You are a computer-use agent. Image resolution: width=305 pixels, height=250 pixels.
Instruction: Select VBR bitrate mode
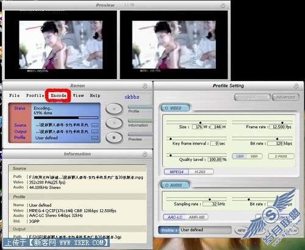coord(254,156)
